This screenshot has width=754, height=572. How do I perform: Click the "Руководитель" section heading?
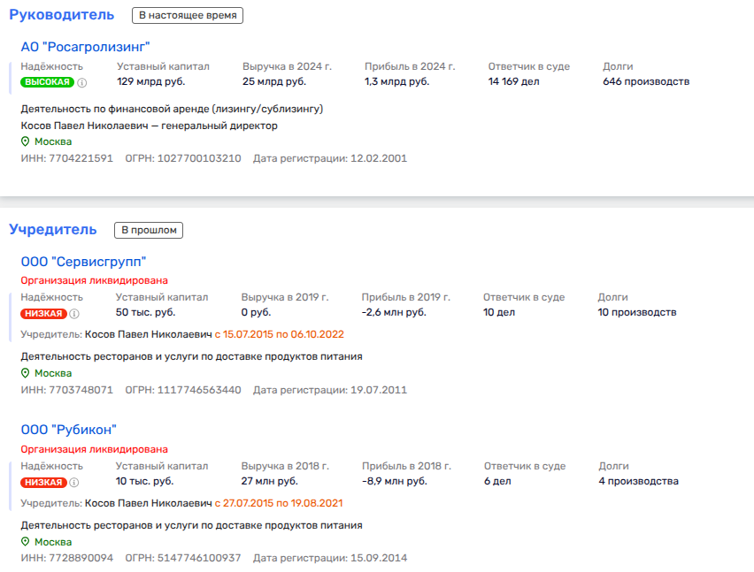61,15
